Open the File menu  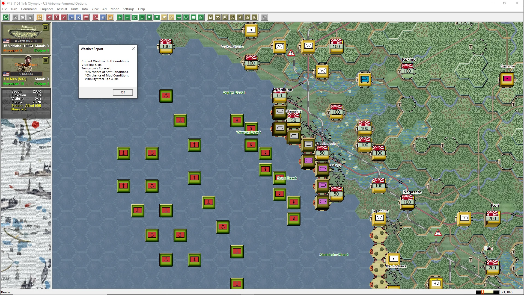(4, 9)
